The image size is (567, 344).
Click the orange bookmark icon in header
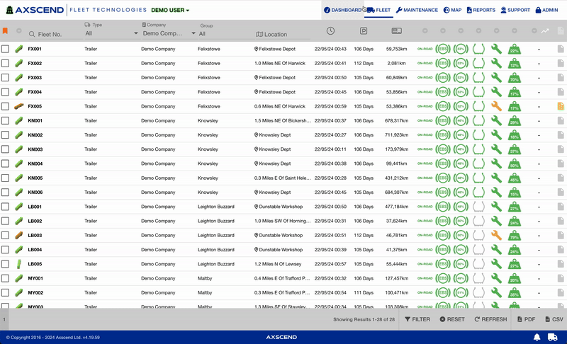pyautogui.click(x=5, y=31)
